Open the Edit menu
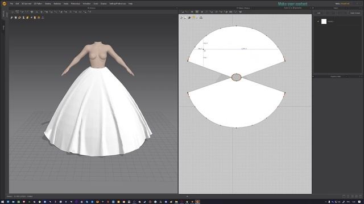364x204 pixels. (17, 4)
